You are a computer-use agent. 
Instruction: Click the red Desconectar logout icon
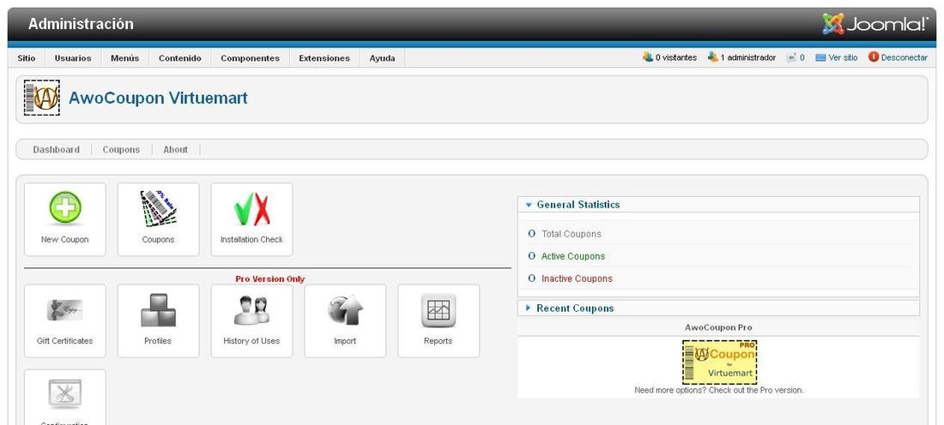(874, 57)
